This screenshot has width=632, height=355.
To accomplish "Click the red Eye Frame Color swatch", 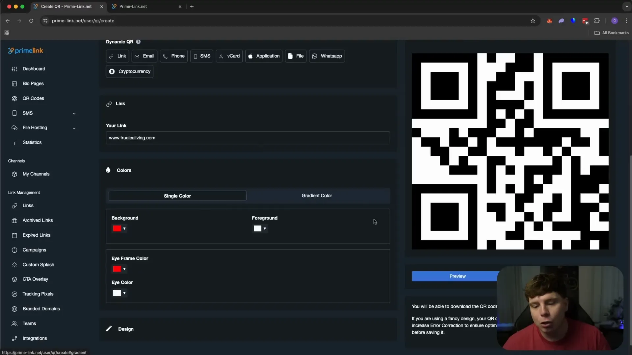I will tap(117, 269).
